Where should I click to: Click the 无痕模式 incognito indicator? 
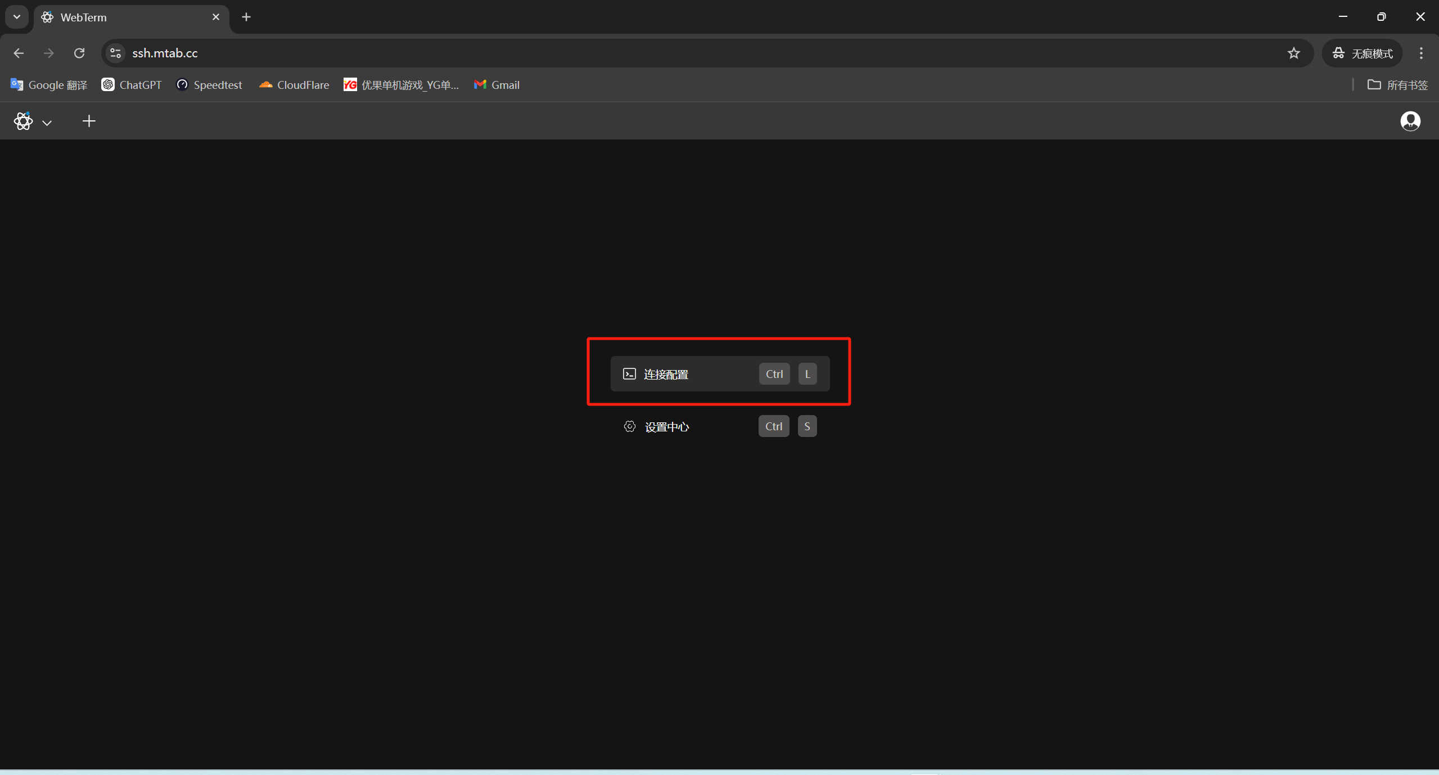coord(1363,53)
